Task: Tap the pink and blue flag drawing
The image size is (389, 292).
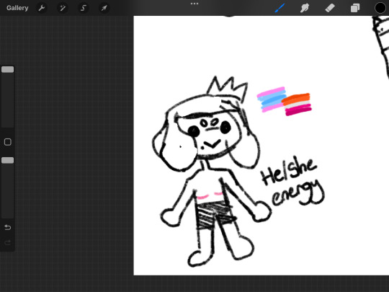Action: click(271, 99)
